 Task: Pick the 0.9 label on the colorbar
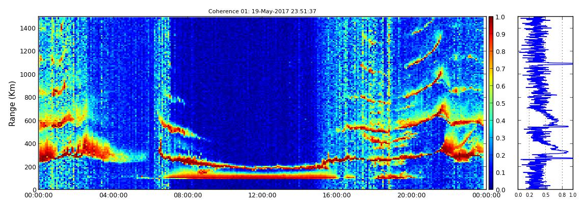[x=500, y=34]
